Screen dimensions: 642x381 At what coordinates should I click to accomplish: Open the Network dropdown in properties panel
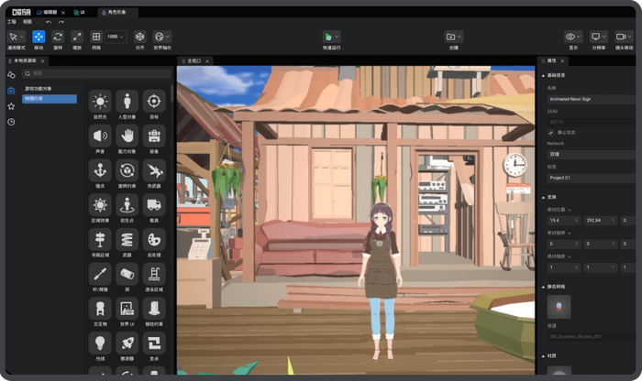589,154
